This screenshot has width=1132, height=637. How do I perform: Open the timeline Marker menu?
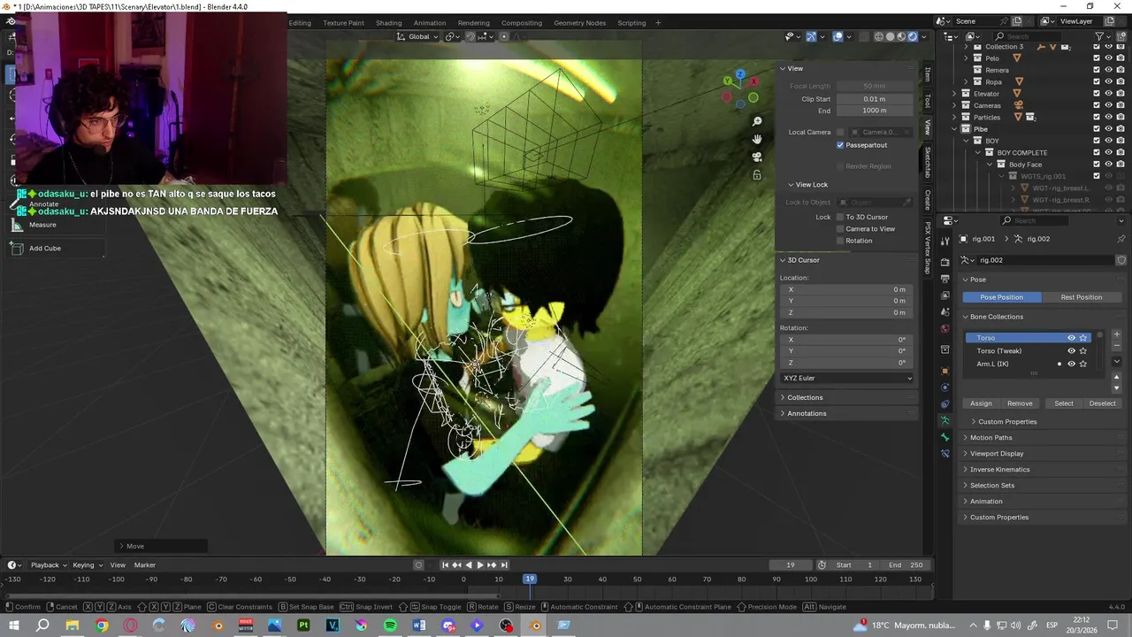pos(144,564)
